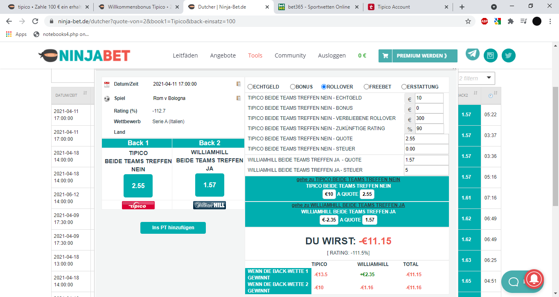Select the FREEBET radio option

click(x=366, y=86)
